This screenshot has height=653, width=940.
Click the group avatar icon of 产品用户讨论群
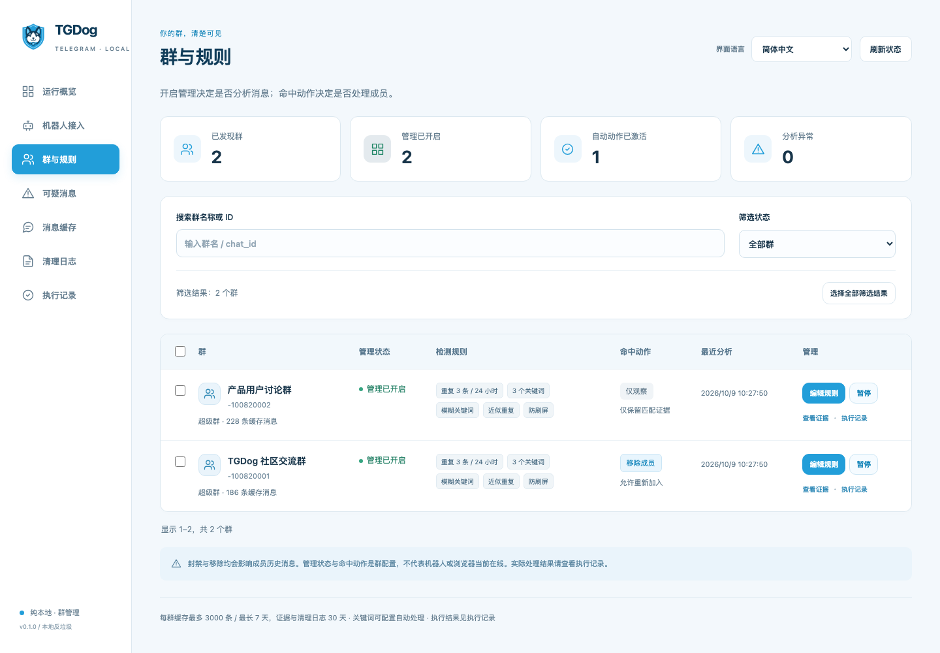[210, 394]
